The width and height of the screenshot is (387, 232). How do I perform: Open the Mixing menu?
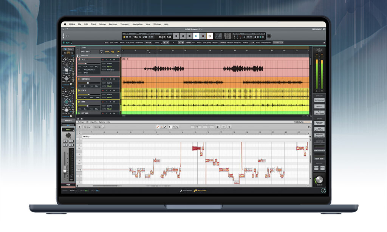pyautogui.click(x=102, y=24)
